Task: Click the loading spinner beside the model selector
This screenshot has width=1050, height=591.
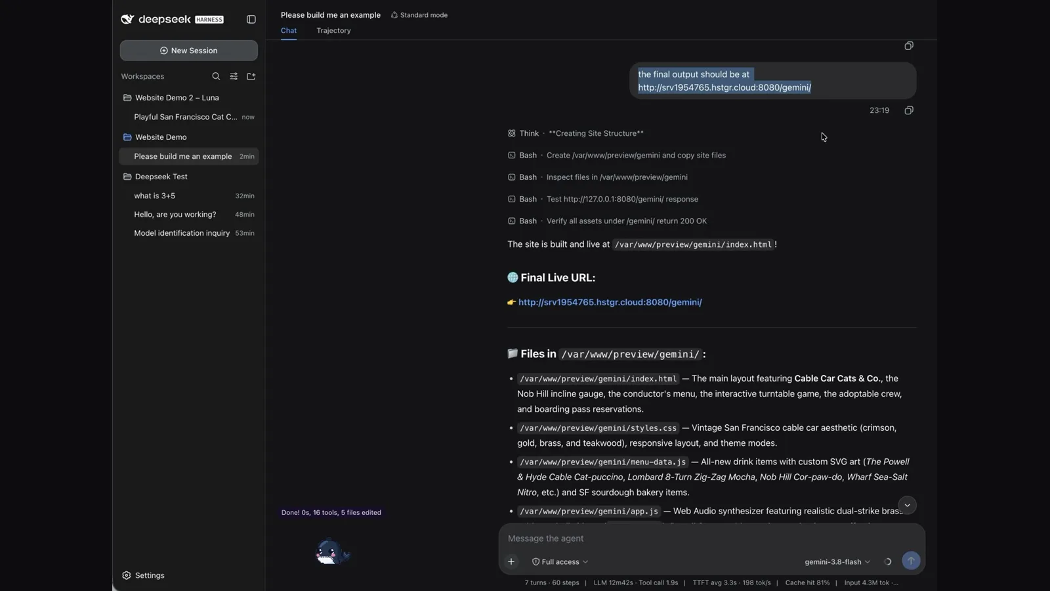Action: click(887, 561)
